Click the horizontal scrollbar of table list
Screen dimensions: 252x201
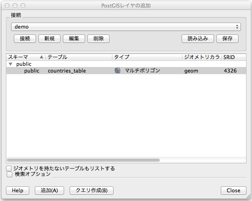click(83, 160)
